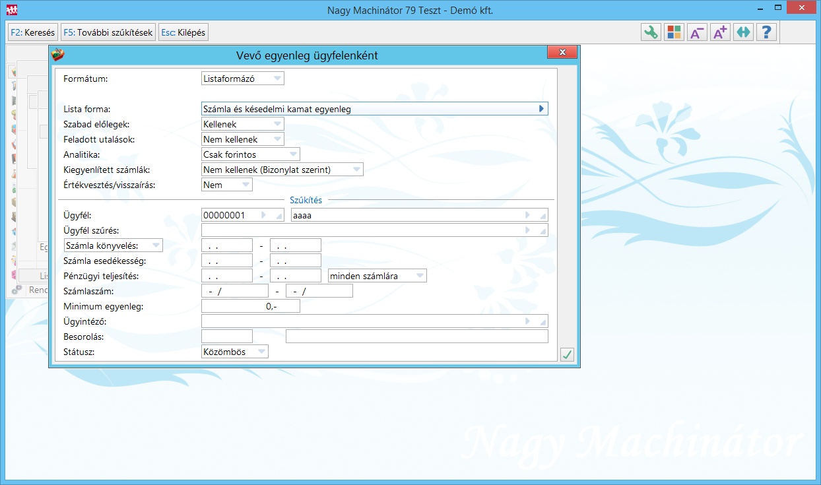Close the Vevő egyenleg ügyfelenként dialog
This screenshot has height=485, width=821.
coord(562,53)
